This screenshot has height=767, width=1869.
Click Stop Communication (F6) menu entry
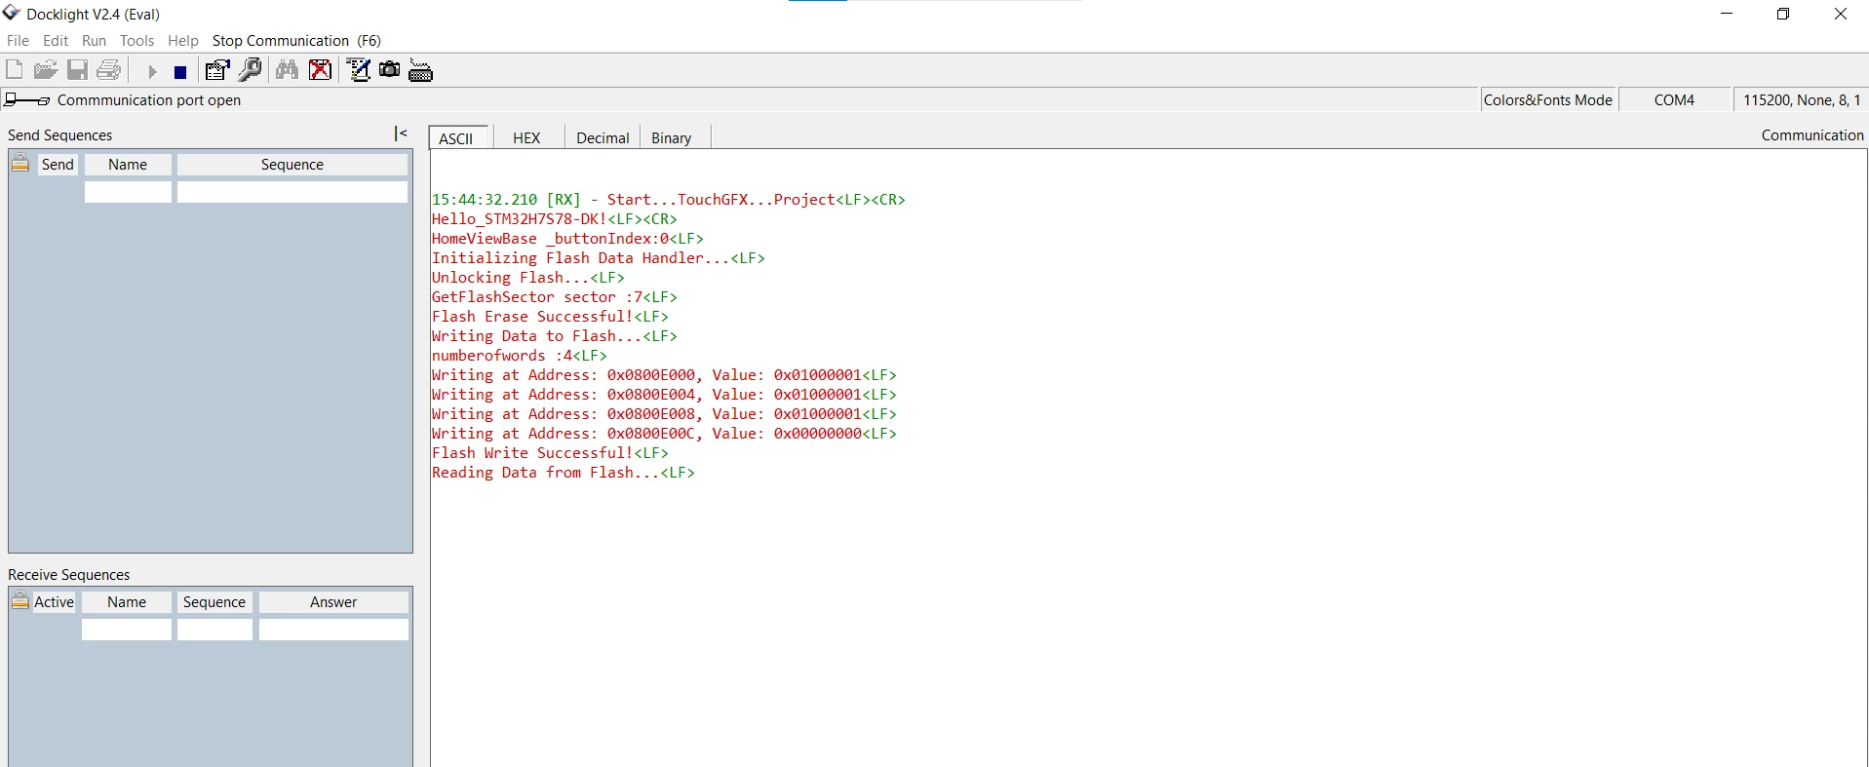[x=296, y=41]
